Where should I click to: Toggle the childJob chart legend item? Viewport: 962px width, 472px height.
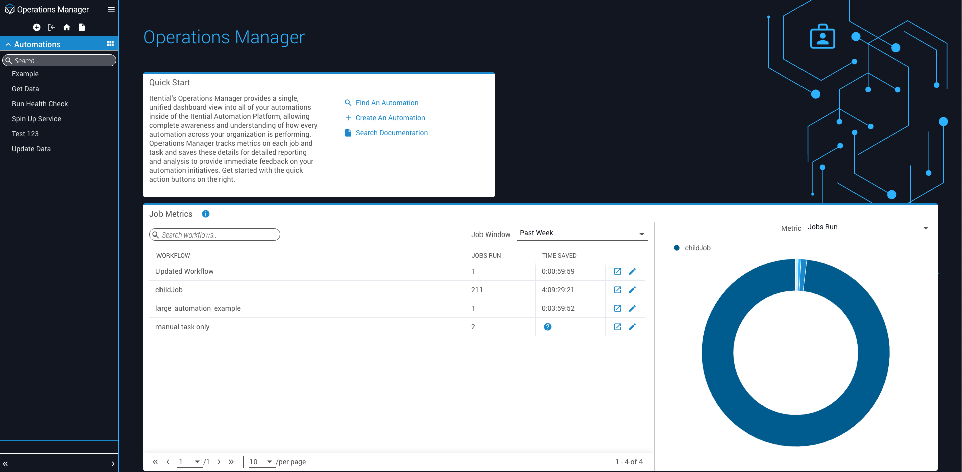(x=692, y=248)
